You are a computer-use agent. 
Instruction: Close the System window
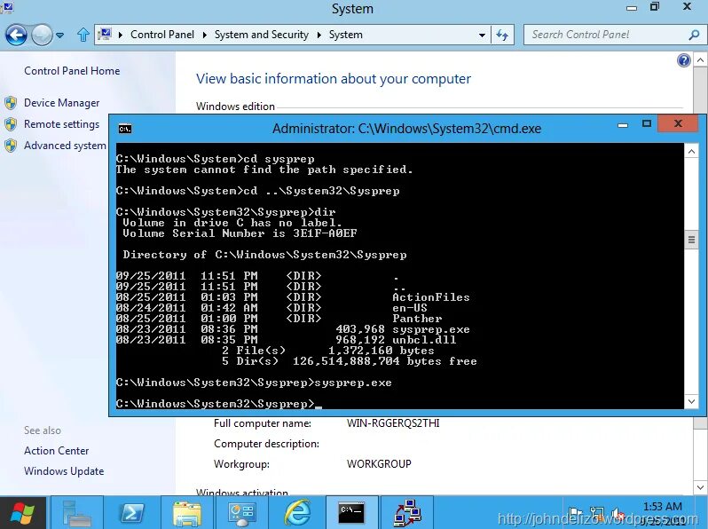[x=687, y=7]
